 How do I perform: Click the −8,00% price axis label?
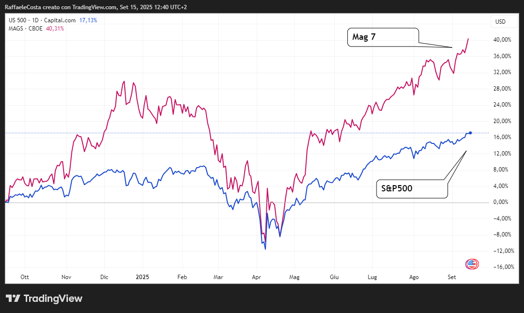click(x=502, y=234)
